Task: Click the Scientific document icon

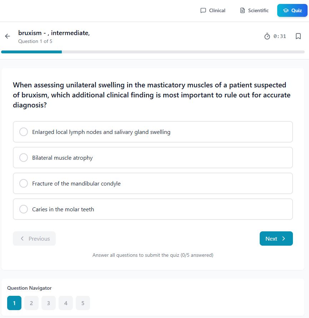Action: [243, 10]
